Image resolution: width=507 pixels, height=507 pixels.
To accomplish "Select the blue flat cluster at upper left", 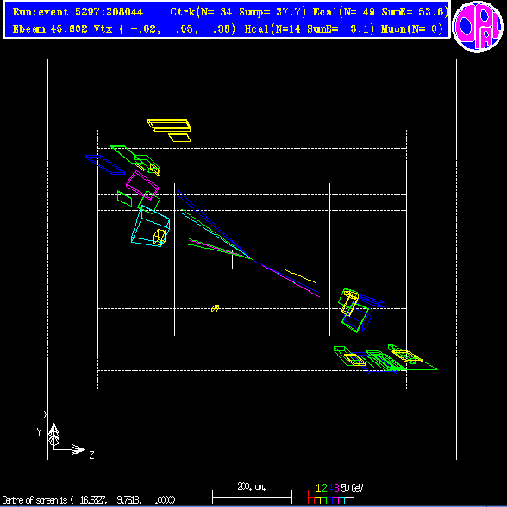I will tap(105, 164).
